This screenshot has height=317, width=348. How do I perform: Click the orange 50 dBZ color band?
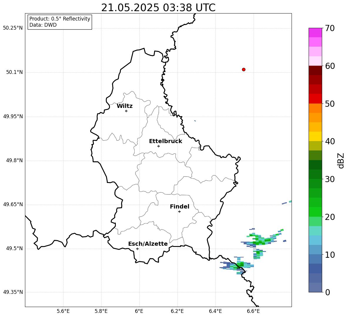point(315,108)
